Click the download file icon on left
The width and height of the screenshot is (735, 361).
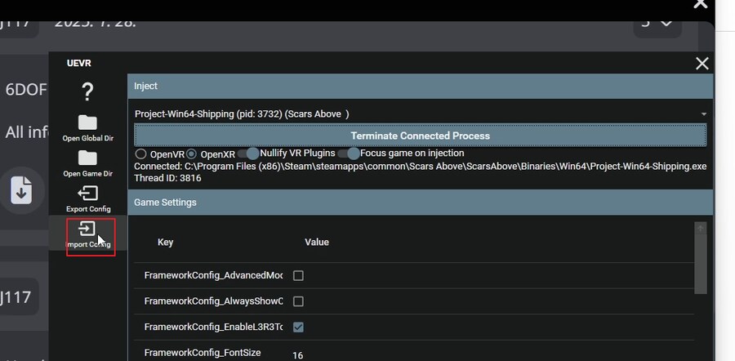pos(21,189)
